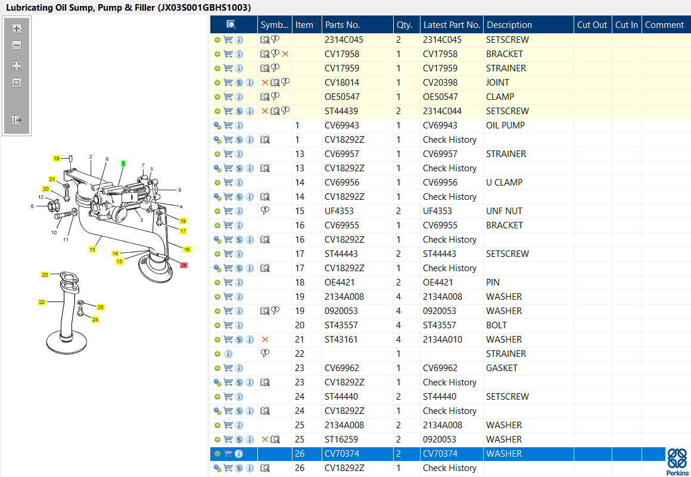Click the Latest Part No. column header
The height and width of the screenshot is (477, 691).
point(452,24)
